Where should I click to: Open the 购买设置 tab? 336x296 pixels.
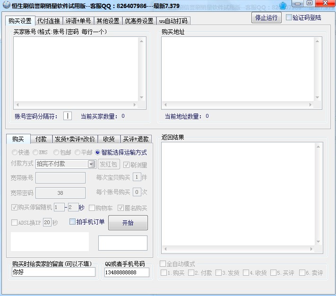20,21
